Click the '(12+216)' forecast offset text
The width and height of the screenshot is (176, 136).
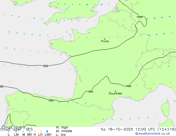[167, 129]
